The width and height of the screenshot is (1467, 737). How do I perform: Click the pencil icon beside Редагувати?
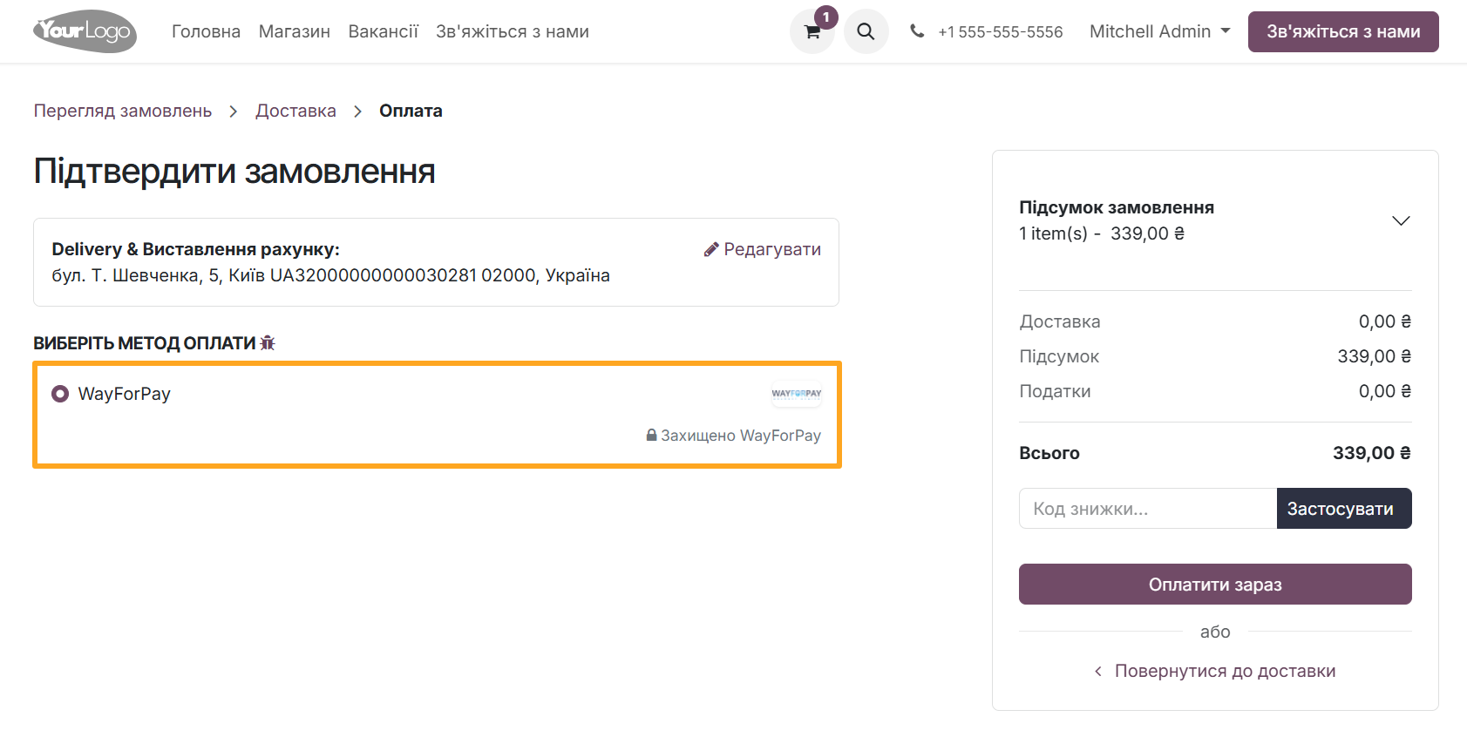pos(710,248)
